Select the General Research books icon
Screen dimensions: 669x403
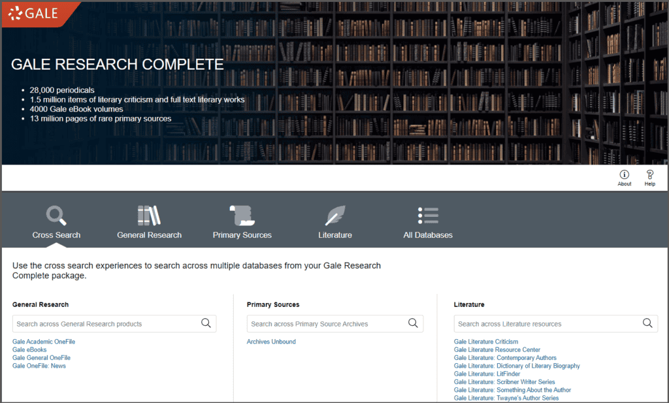(x=149, y=216)
